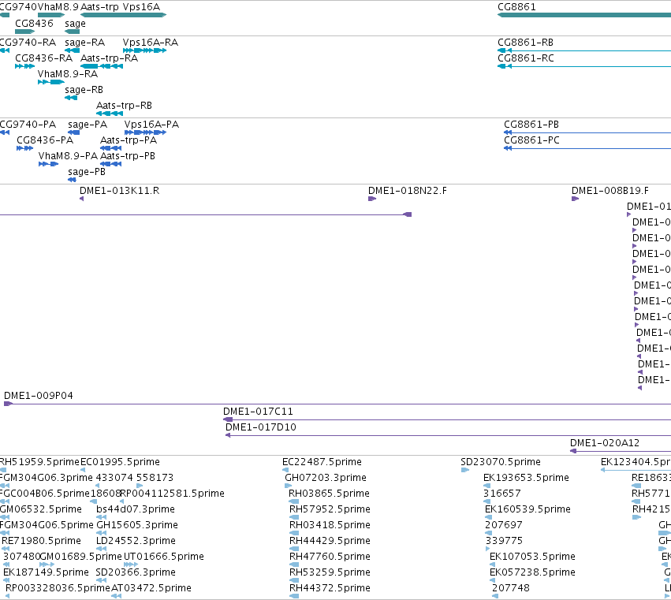Click the CG8861-PC protein label
Screen dimensions: 671x600
(x=531, y=140)
